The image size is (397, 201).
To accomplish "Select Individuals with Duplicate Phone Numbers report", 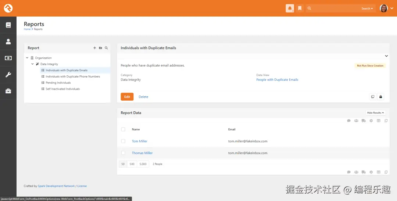I will tap(73, 76).
